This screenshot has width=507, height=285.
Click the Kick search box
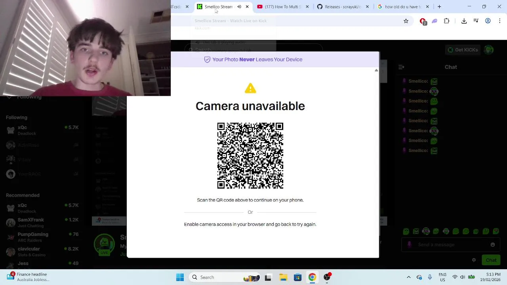point(253,50)
